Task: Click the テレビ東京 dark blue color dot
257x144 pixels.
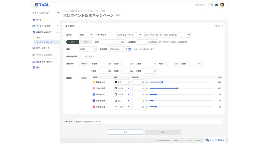Action: [x=94, y=100]
